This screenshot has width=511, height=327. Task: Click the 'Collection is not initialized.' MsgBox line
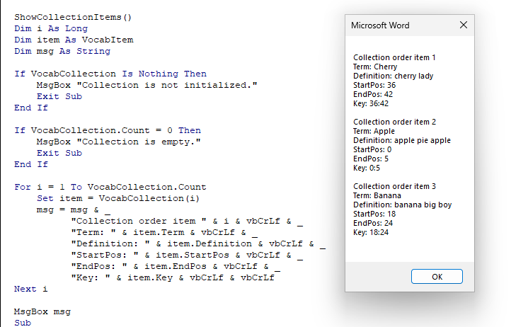(x=147, y=85)
